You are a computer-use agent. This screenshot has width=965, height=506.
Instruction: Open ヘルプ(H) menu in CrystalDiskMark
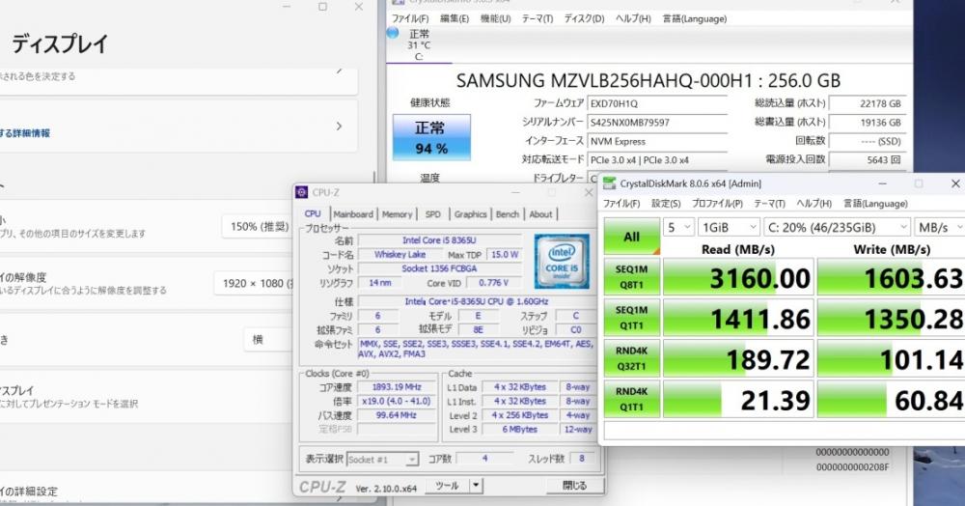click(813, 203)
